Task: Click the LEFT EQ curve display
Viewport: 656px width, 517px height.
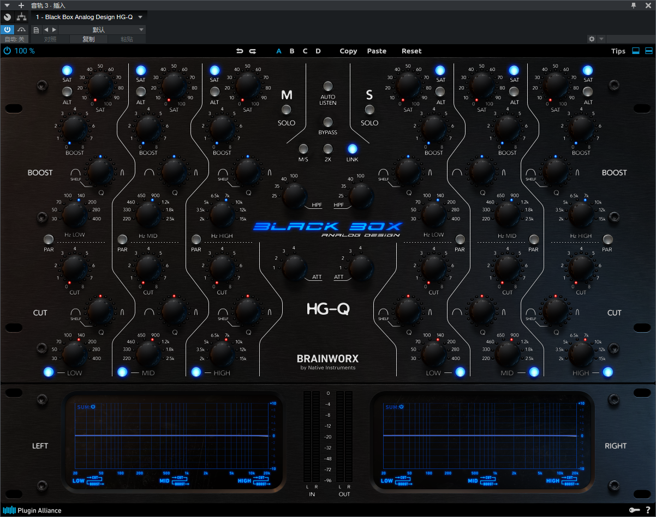Action: (172, 442)
